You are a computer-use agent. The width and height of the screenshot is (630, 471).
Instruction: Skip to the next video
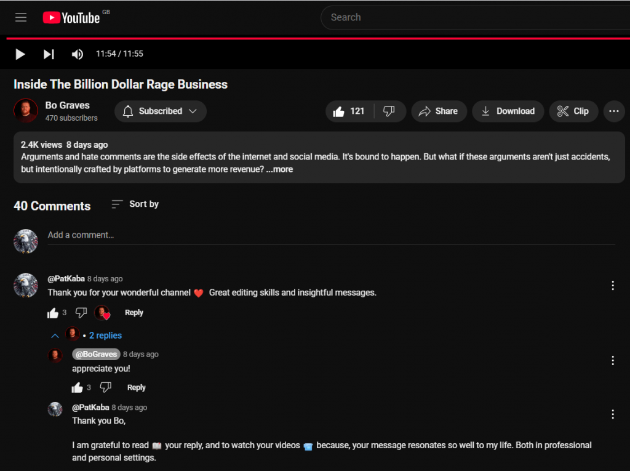click(49, 54)
